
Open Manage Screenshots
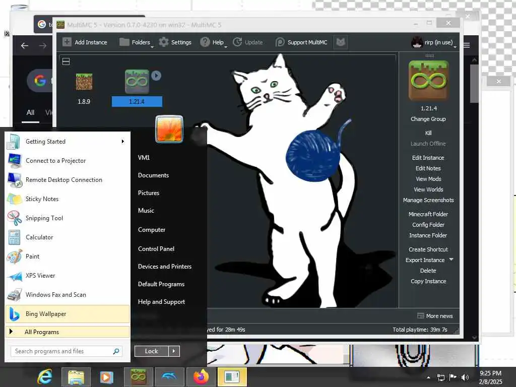point(428,200)
